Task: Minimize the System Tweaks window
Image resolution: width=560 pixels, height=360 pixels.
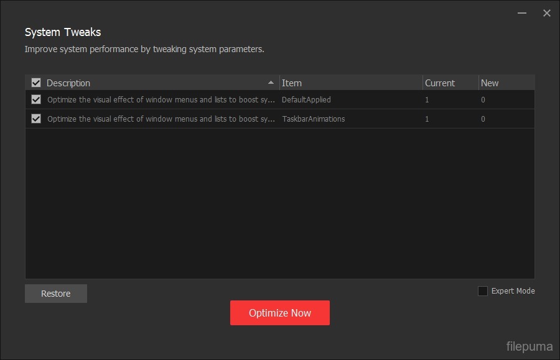Action: coord(522,13)
